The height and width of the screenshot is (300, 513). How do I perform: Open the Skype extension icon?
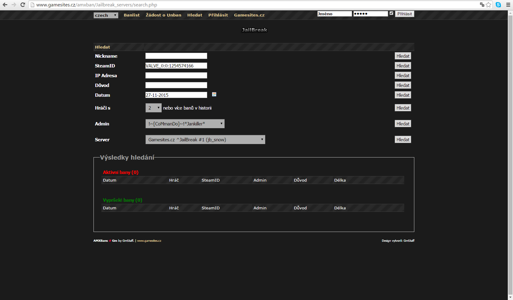pos(498,5)
